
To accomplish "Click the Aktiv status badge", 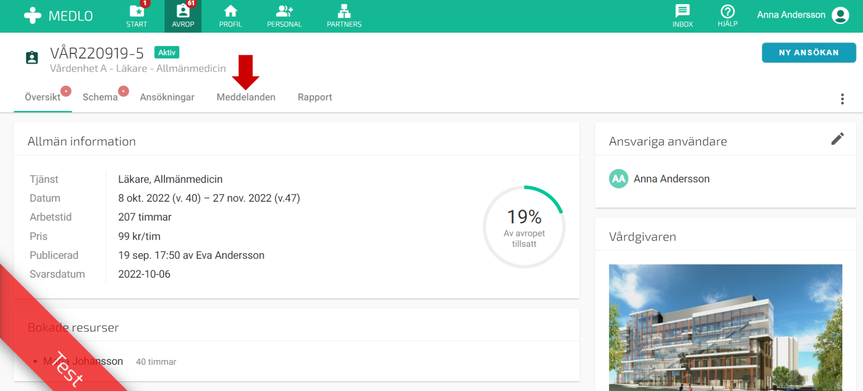I will click(x=167, y=52).
